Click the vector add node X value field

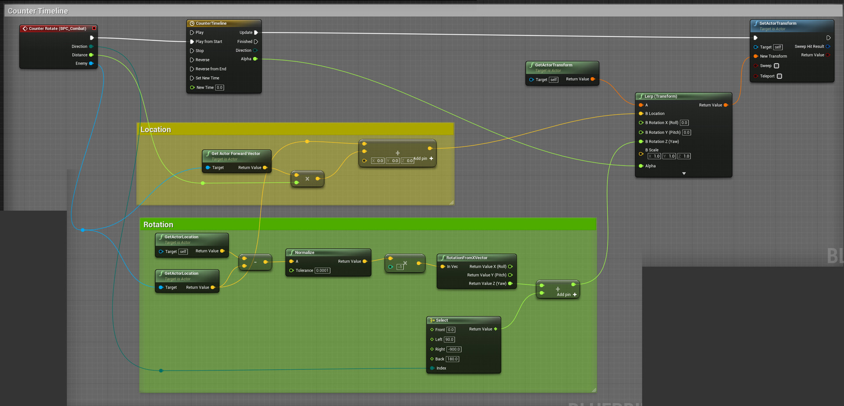click(x=378, y=161)
